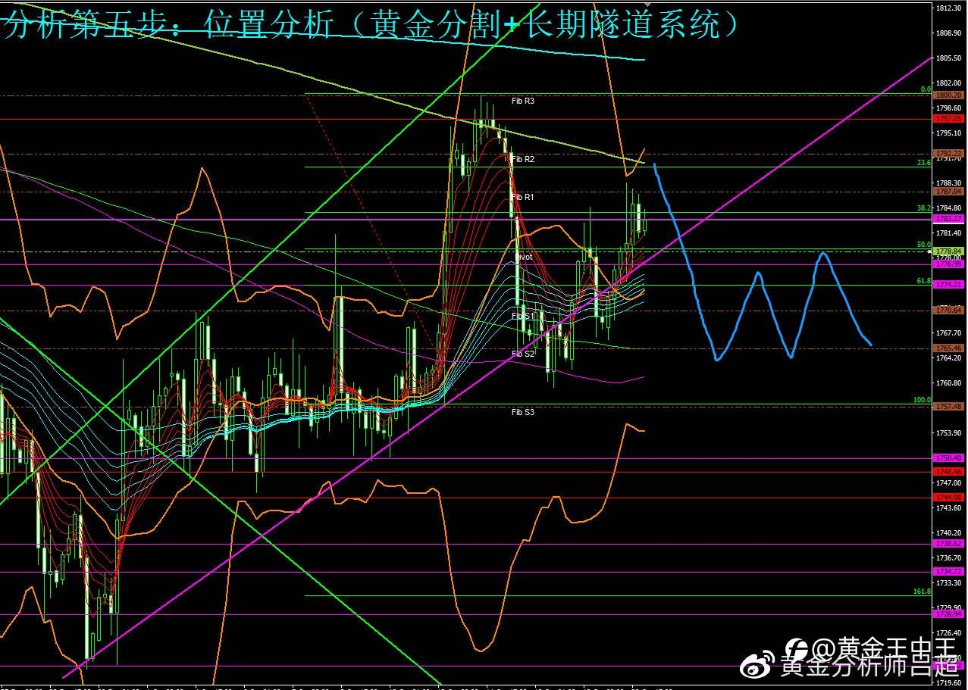Click the 1719.60 axis price value
Viewport: 968px width, 690px height.
(950, 683)
